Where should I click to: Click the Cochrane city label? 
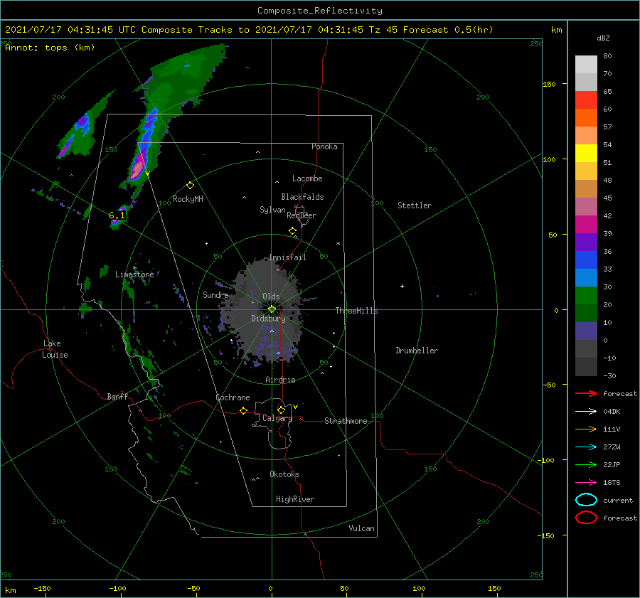pyautogui.click(x=233, y=397)
